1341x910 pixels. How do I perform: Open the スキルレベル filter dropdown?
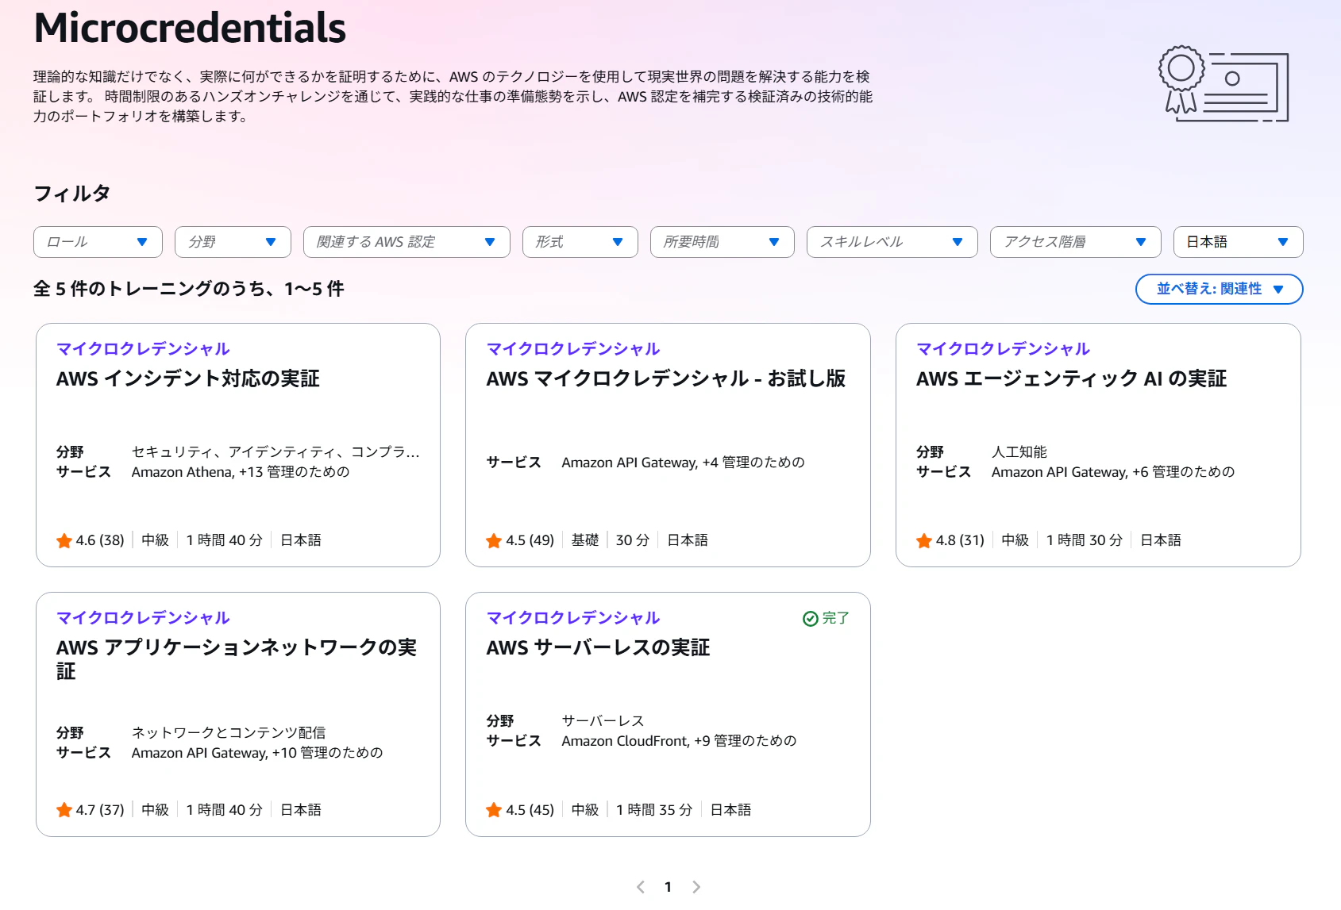(892, 242)
